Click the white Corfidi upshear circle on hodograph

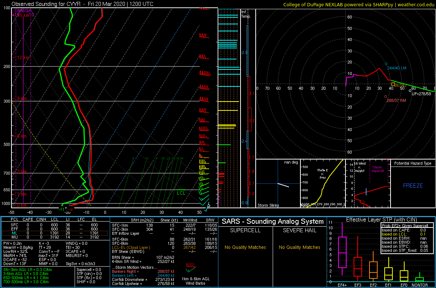tap(410, 90)
